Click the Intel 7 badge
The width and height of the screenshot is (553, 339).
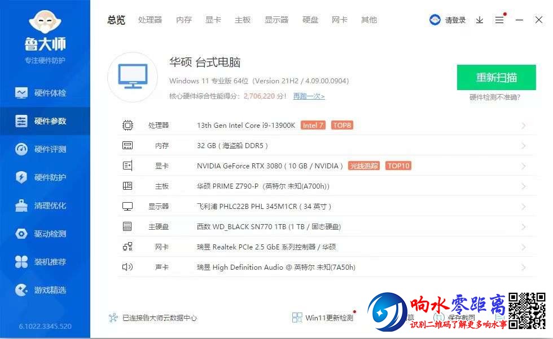point(313,126)
